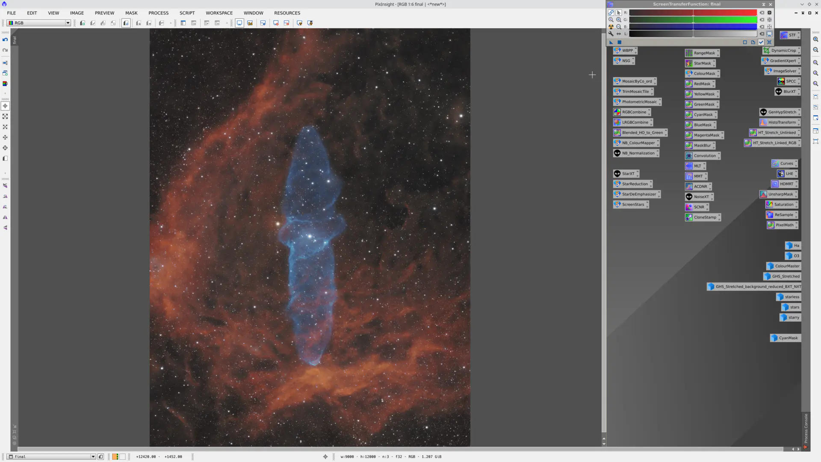Open the SCRIPT menu
This screenshot has height=462, width=821.
[x=187, y=13]
